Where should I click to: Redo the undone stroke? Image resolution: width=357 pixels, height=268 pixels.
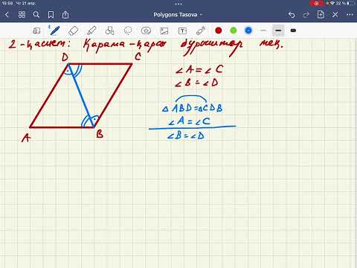click(306, 15)
